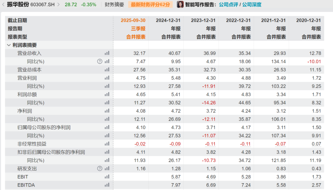Select the 2024-12-31 column header
This screenshot has width=333, height=190.
tap(168, 20)
